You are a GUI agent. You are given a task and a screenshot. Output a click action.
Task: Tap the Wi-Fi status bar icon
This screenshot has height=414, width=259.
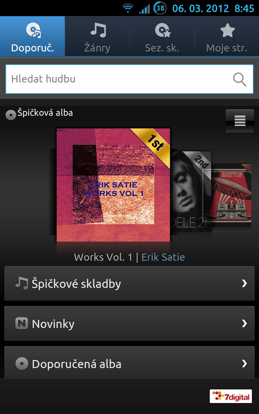pos(128,8)
